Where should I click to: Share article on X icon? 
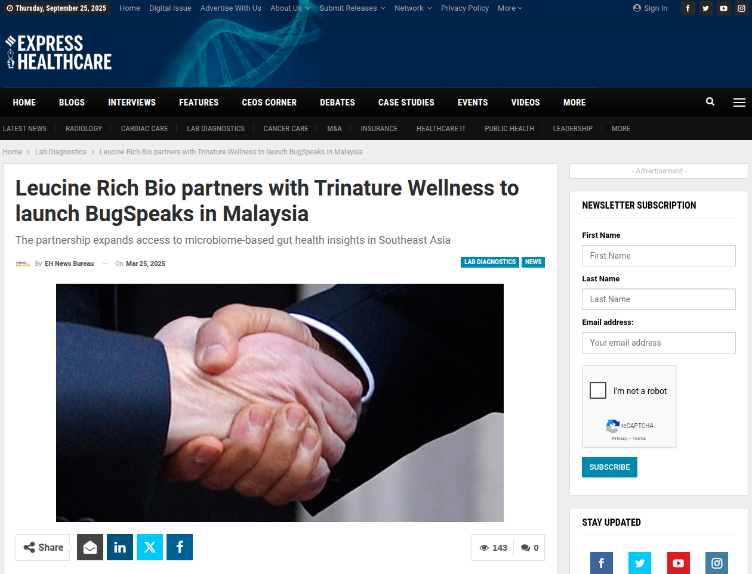150,547
